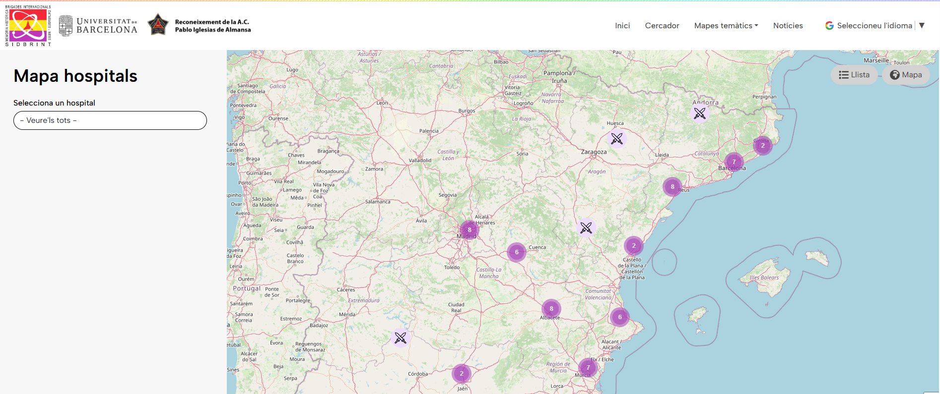Expand the Mapes temàtics menu
This screenshot has width=940, height=394.
coord(726,26)
